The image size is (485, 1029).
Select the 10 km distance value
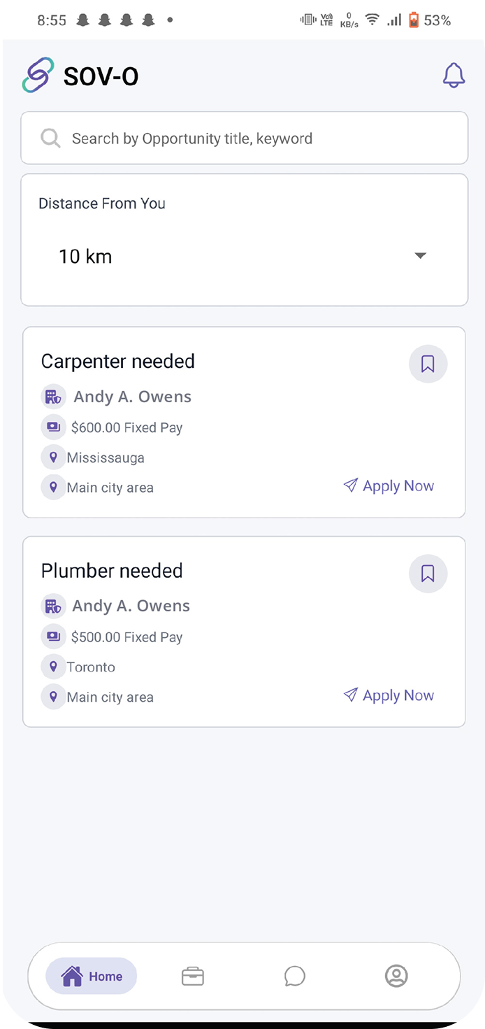click(x=85, y=257)
